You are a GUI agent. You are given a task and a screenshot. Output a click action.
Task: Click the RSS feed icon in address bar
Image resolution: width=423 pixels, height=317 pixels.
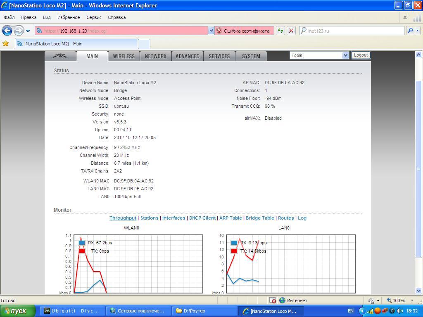point(40,31)
